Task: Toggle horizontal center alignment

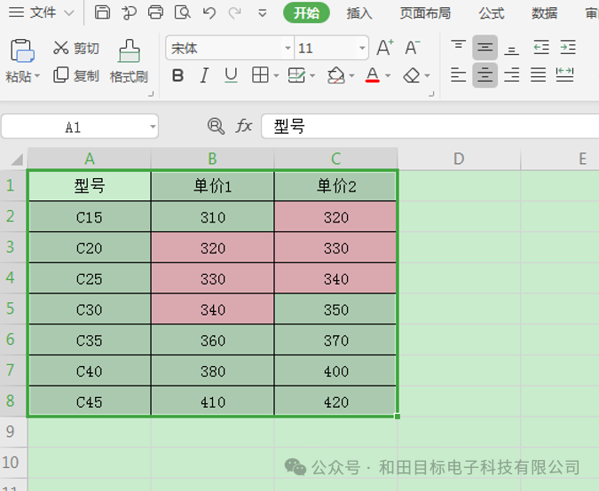Action: pyautogui.click(x=485, y=75)
